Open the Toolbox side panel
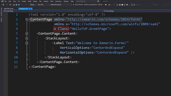171x96 pixels. tap(1, 20)
